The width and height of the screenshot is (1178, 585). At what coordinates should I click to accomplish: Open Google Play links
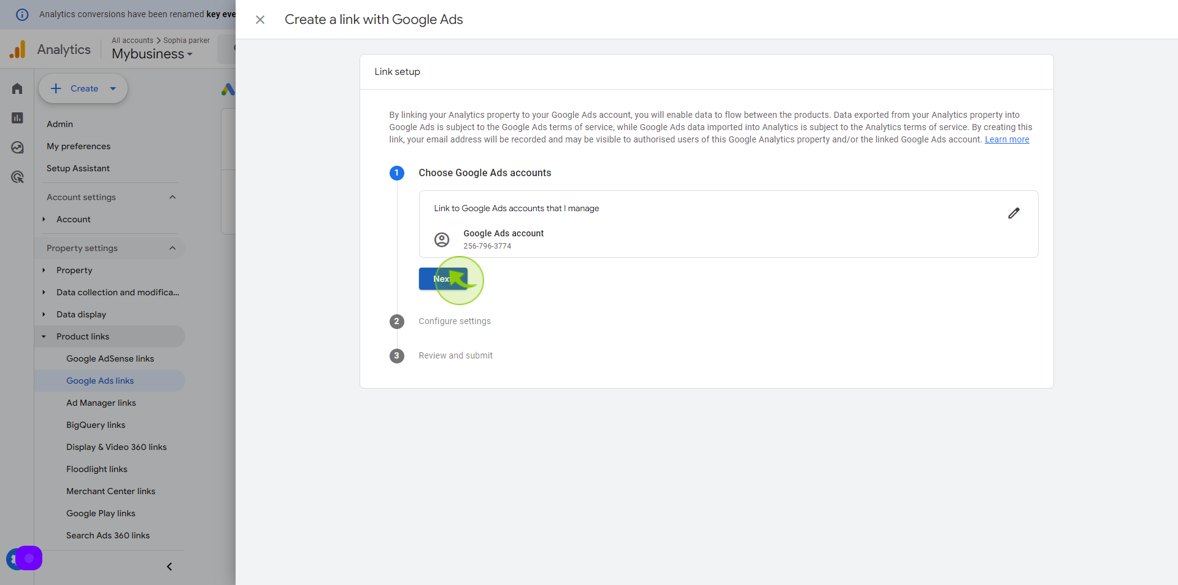(101, 513)
